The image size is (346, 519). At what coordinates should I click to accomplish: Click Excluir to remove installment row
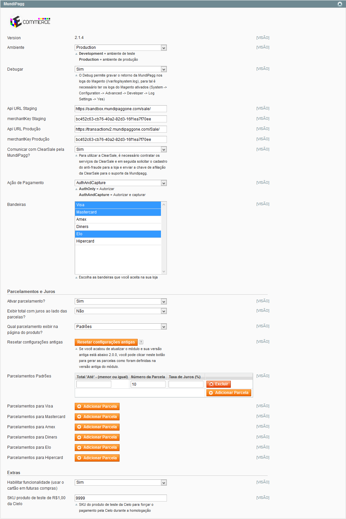[x=219, y=384]
